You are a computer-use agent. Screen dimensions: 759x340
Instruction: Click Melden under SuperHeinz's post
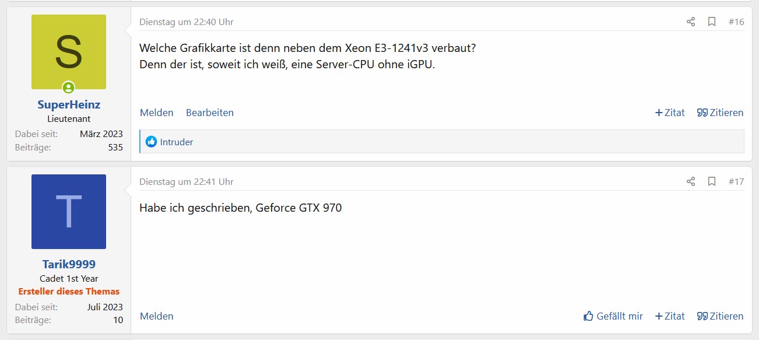coord(157,113)
